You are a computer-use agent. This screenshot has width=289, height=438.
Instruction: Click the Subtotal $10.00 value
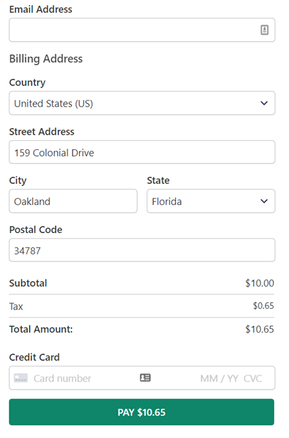pos(260,283)
